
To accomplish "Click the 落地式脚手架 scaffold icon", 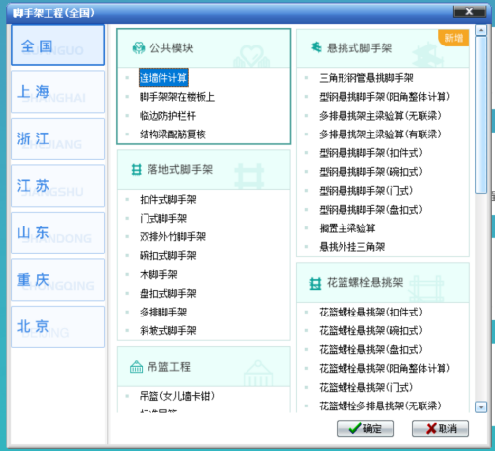I will (136, 170).
